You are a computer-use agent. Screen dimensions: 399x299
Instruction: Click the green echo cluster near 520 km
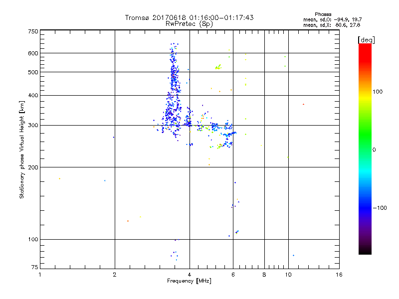[218, 67]
